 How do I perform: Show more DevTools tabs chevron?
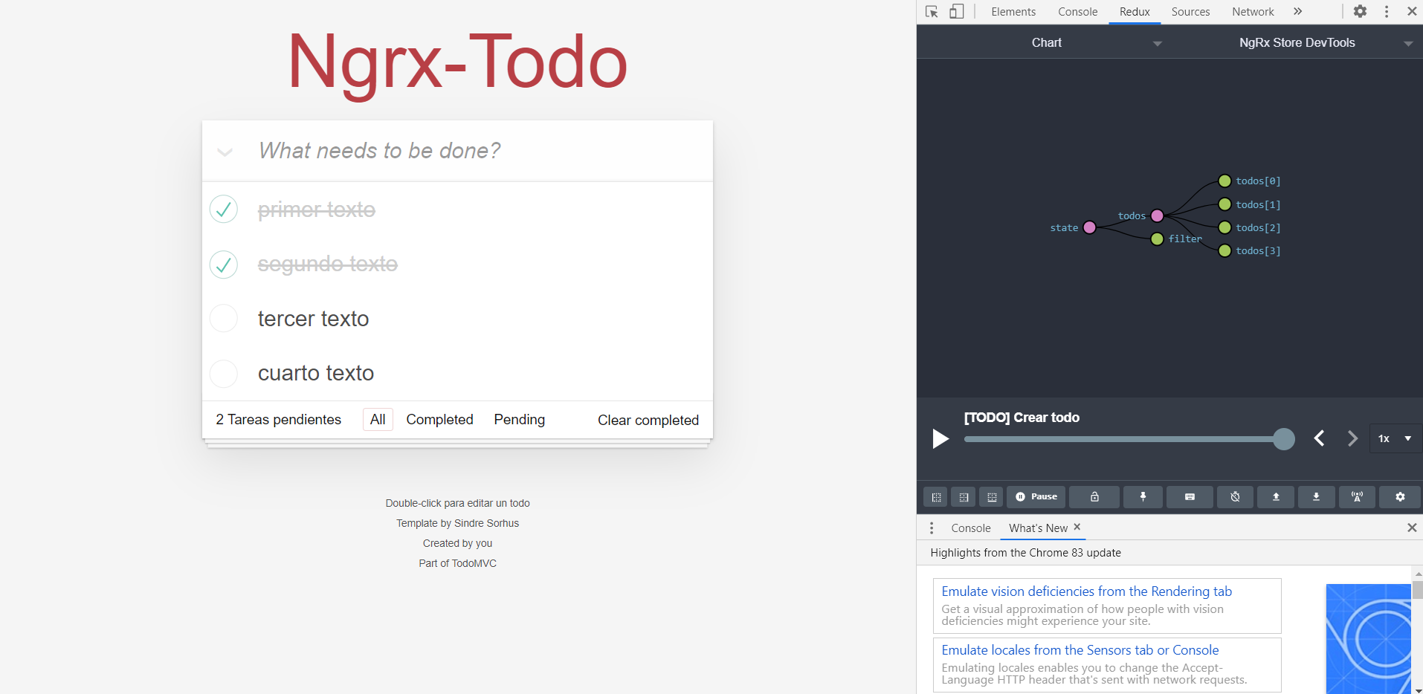coord(1297,12)
